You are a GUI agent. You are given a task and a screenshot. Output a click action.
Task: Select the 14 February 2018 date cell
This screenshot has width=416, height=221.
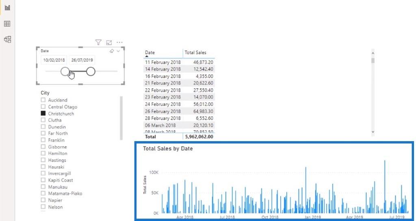point(162,69)
